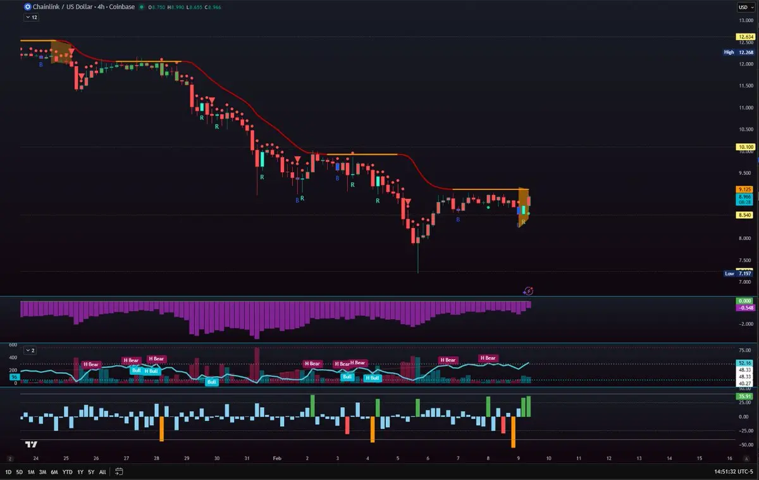
Task: Select the 1M time range
Action: [30, 472]
